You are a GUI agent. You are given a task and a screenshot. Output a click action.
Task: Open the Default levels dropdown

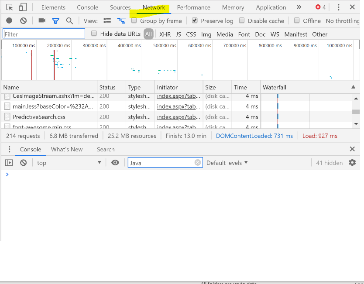tap(227, 163)
